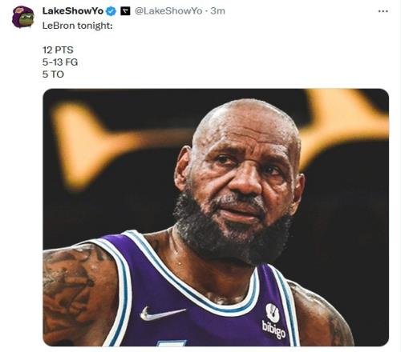Click the '5-13 FG' stat line
This screenshot has height=352, width=401.
coord(60,62)
